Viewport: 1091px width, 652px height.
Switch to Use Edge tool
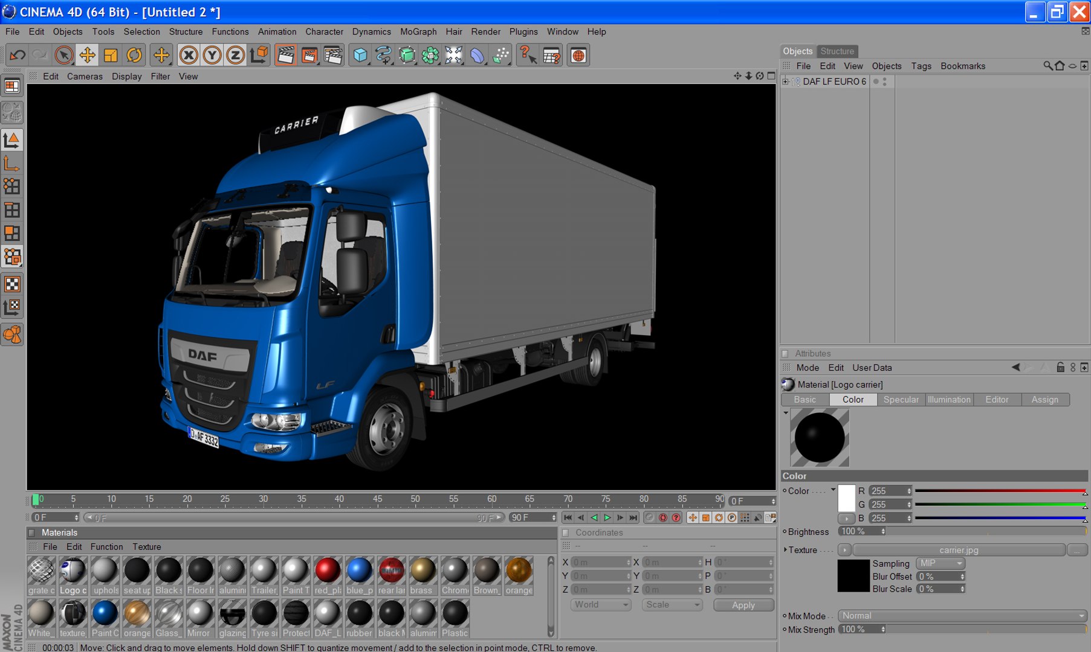point(12,210)
